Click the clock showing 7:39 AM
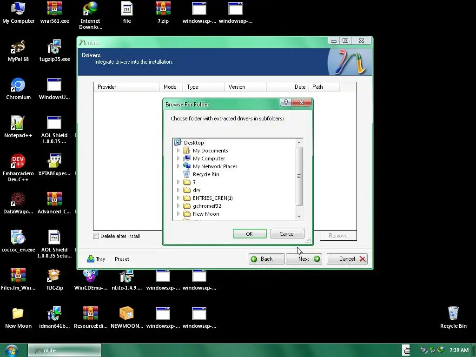The image size is (476, 357). click(x=459, y=350)
